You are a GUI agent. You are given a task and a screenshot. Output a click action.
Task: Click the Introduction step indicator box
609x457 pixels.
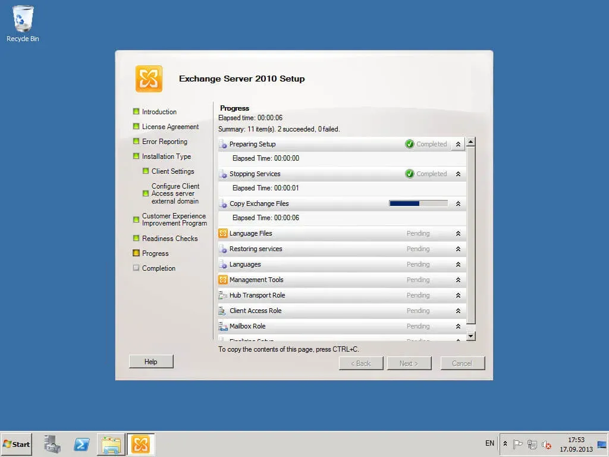coord(136,111)
